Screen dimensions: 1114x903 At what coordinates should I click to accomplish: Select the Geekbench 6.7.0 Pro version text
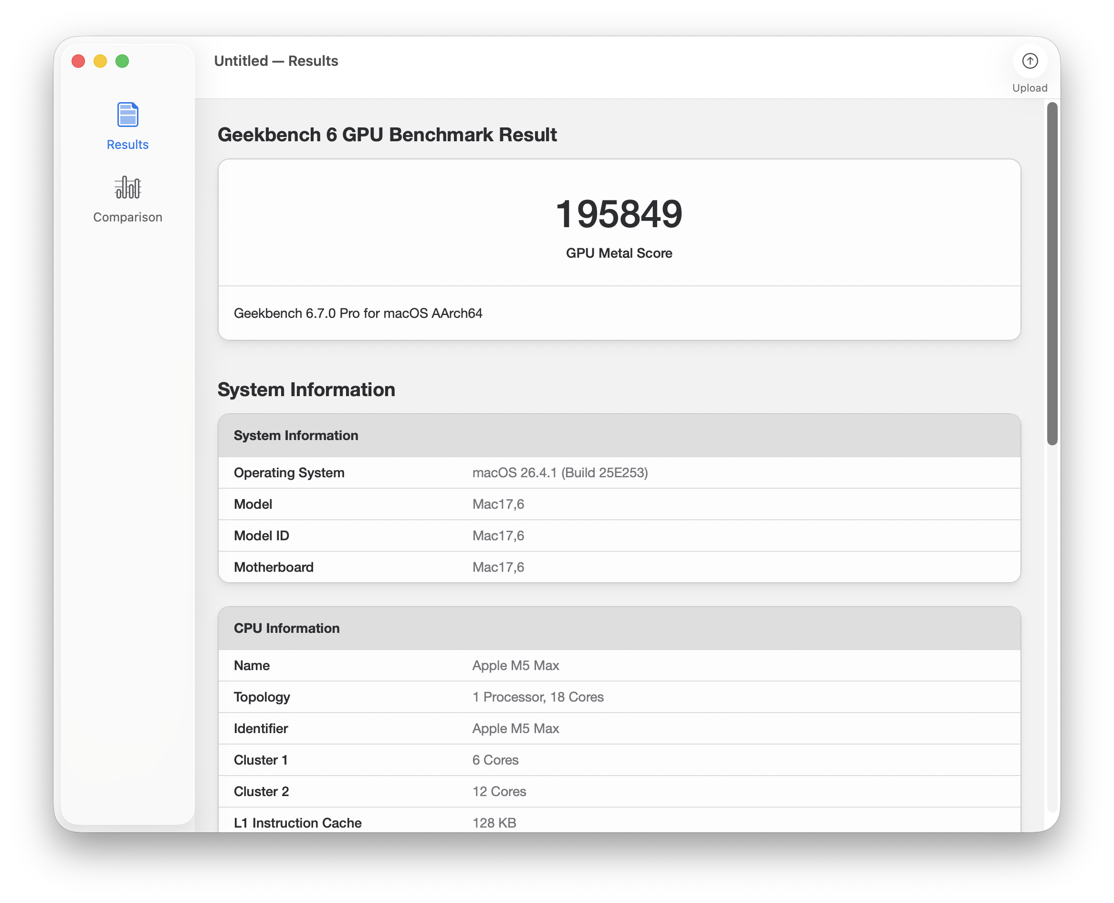click(357, 313)
